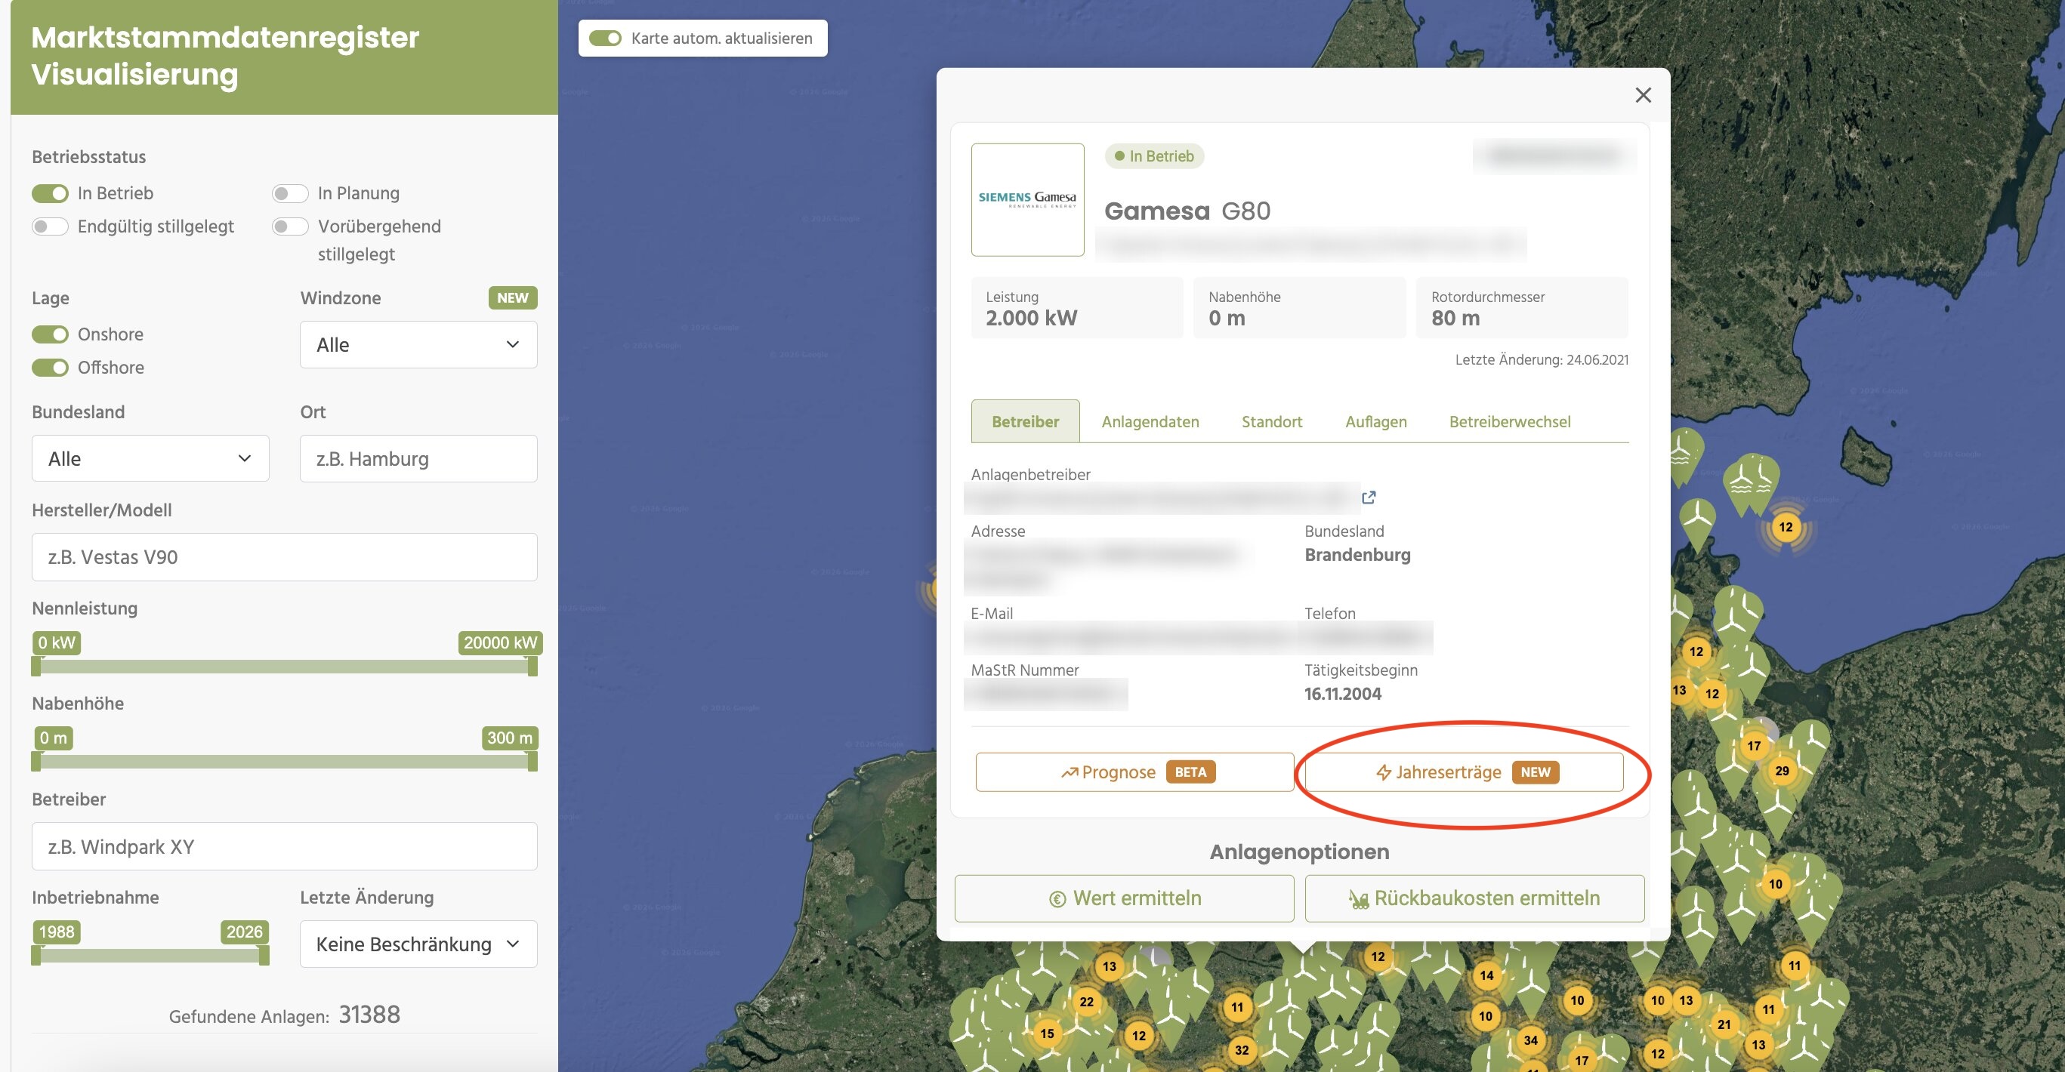Switch to the Standort tab
This screenshot has height=1072, width=2065.
pyautogui.click(x=1271, y=421)
